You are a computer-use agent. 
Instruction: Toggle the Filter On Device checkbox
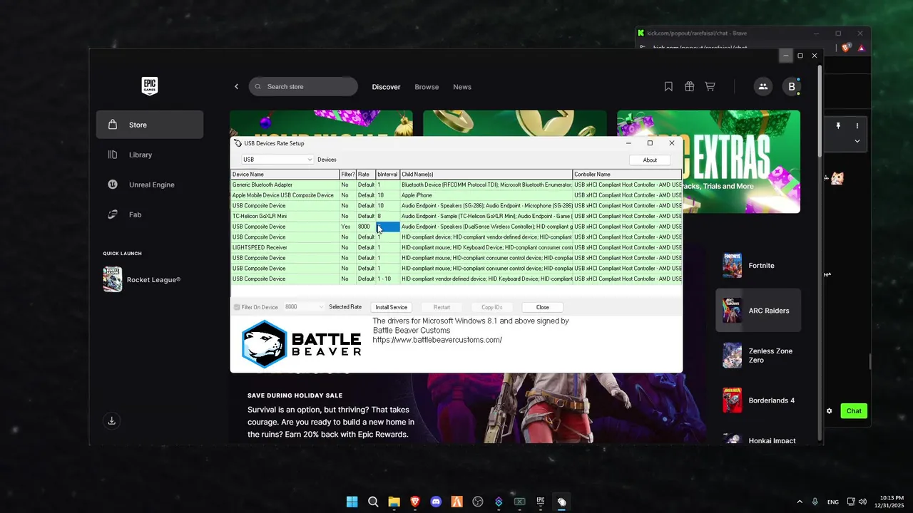click(237, 307)
